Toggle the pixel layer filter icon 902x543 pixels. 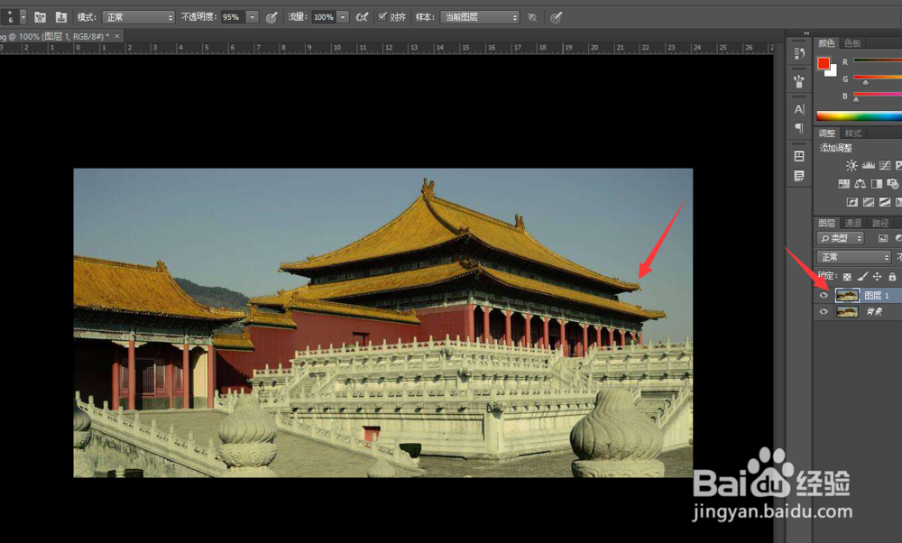coord(883,238)
